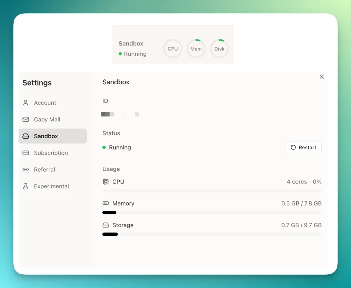351x288 pixels.
Task: Click the Referral chain-link icon
Action: coord(25,169)
